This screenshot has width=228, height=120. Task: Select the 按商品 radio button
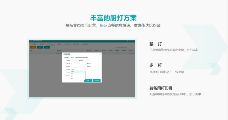65,58
